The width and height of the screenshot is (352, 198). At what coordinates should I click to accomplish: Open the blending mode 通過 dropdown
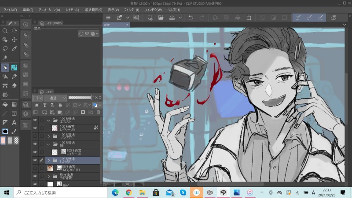pos(55,97)
